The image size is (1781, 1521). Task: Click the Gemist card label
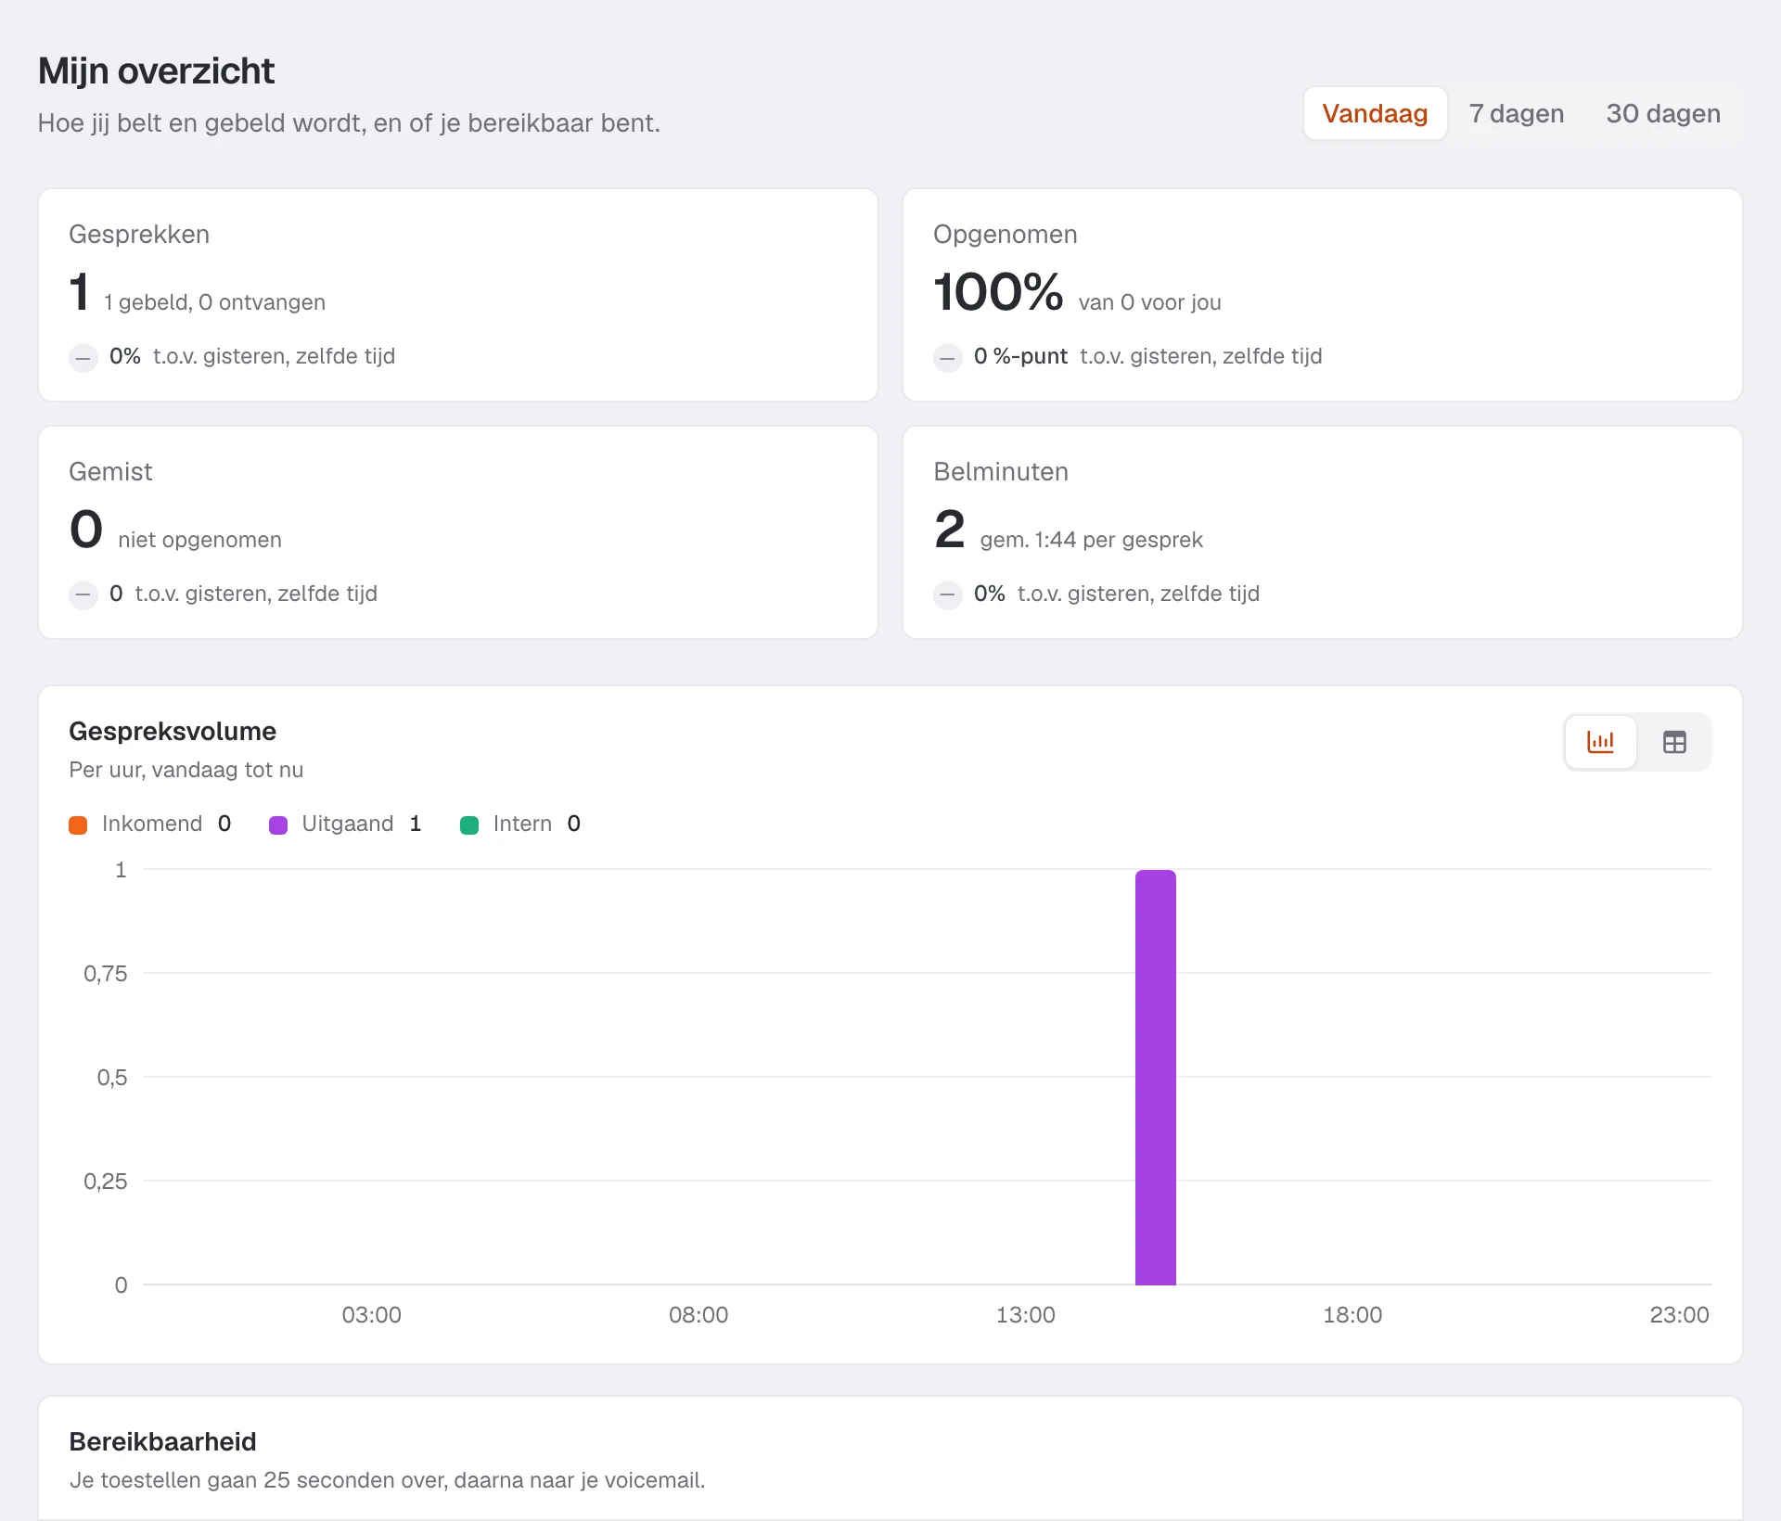[110, 471]
